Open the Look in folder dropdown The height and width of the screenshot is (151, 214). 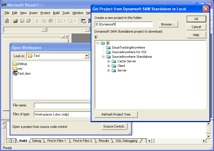[87, 56]
